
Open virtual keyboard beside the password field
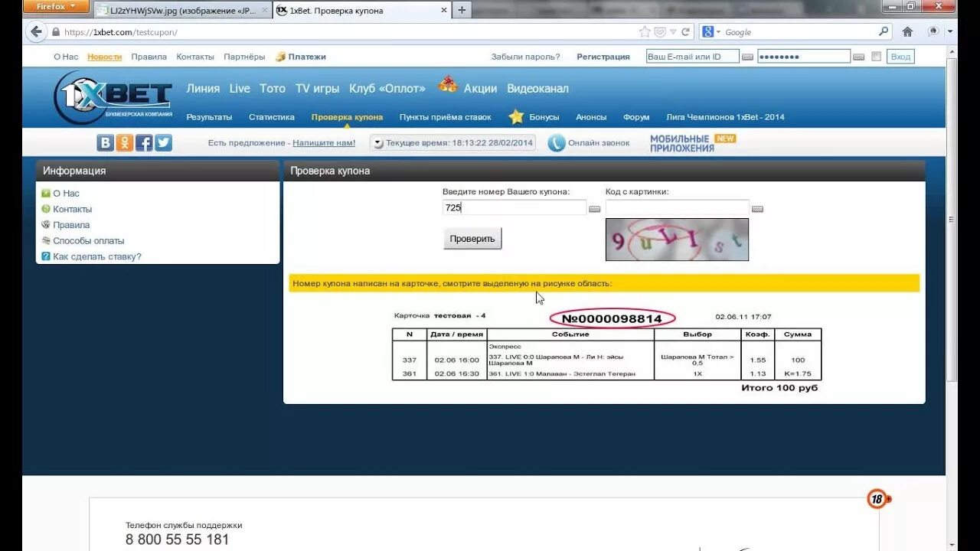(x=859, y=57)
